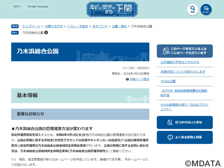Remove 乃木浜総合公園 from history with the X icon
Viewport: 224px width, 168px height.
click(46, 32)
